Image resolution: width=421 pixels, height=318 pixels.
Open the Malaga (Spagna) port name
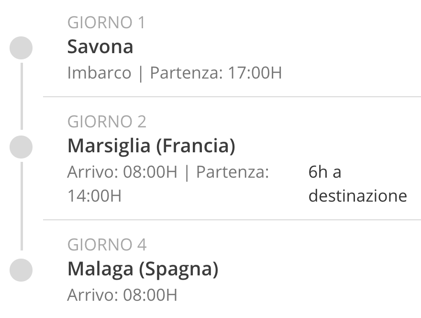pyautogui.click(x=143, y=269)
